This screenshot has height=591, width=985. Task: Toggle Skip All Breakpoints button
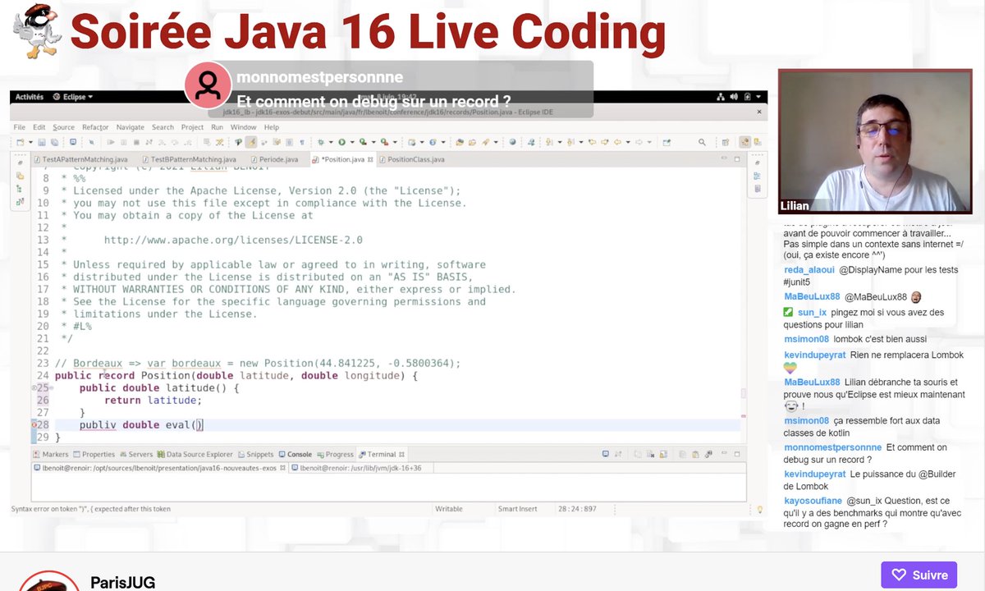91,142
